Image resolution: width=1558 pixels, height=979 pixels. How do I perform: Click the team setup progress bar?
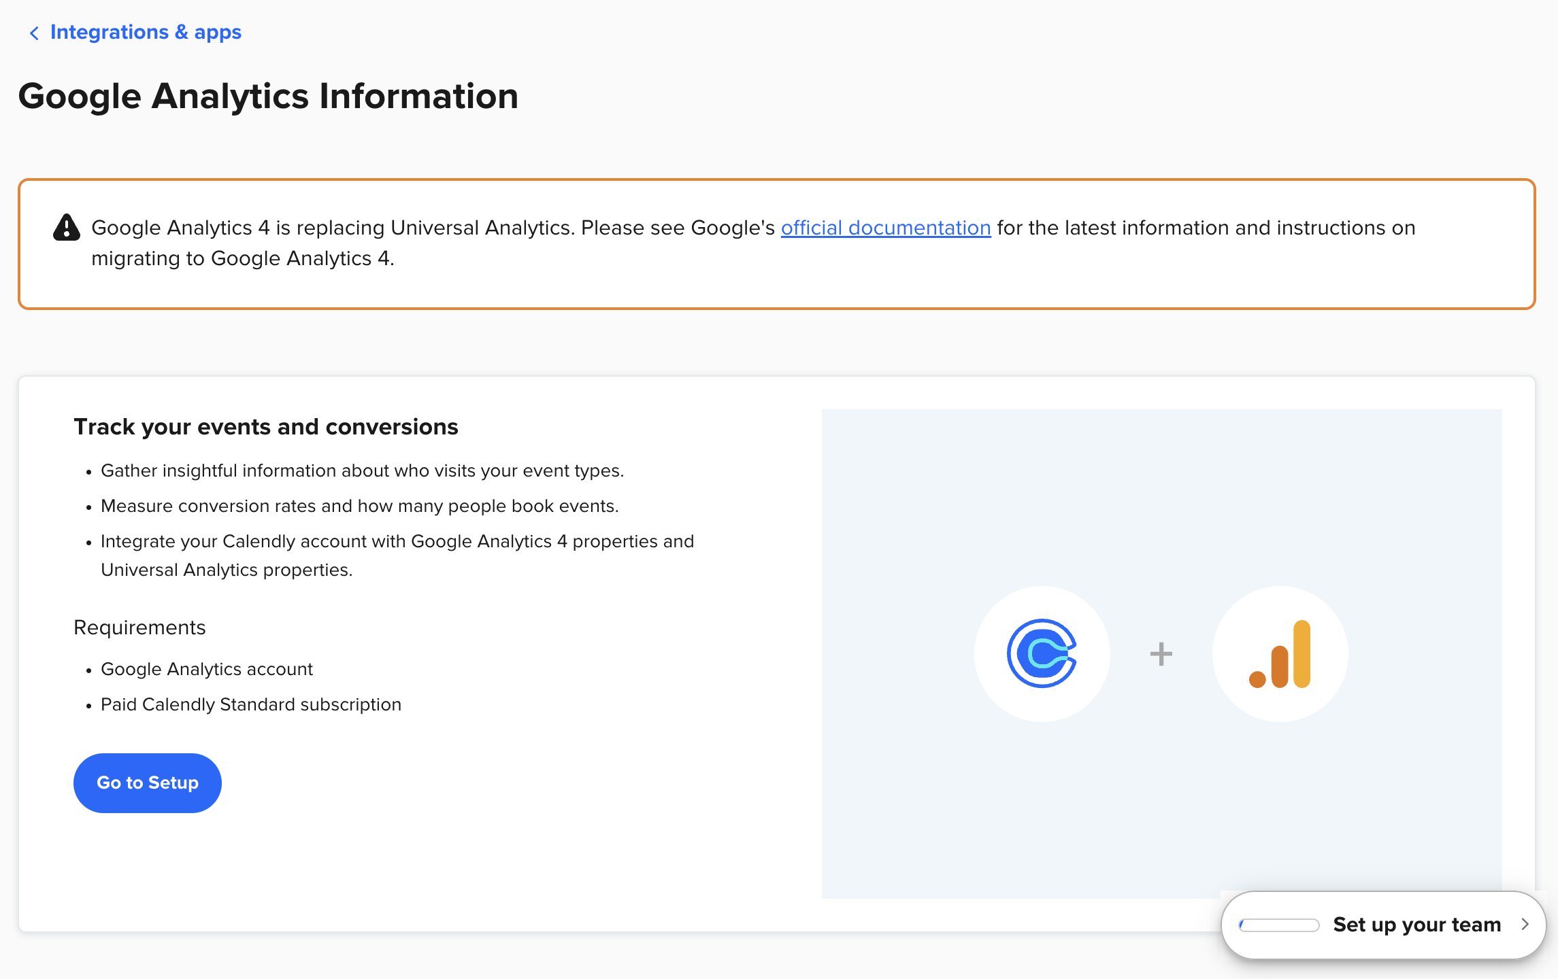click(x=1279, y=925)
